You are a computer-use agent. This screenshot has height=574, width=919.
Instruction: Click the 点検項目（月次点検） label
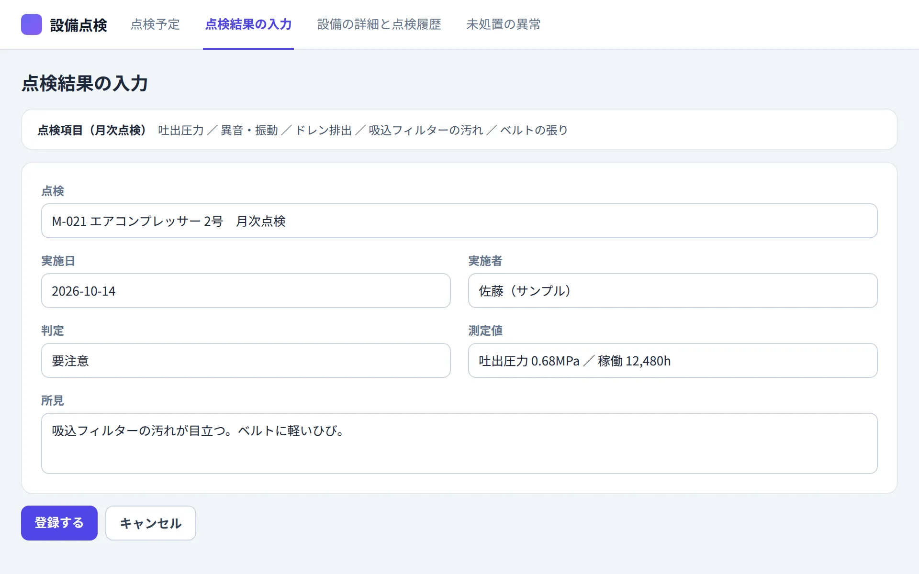pyautogui.click(x=94, y=130)
